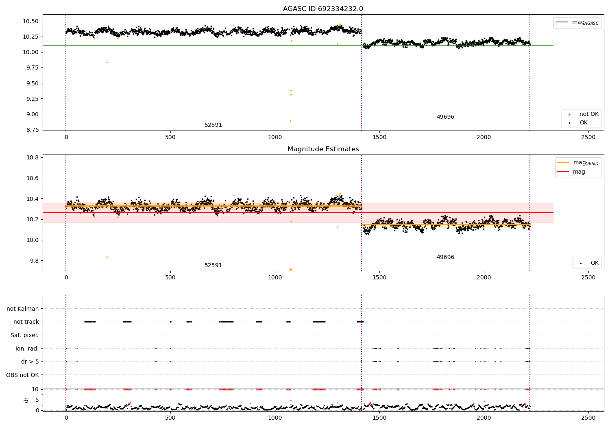Click the 1500 x-axis tick on the middle plot
Screen dimensions: 610x427
click(379, 278)
